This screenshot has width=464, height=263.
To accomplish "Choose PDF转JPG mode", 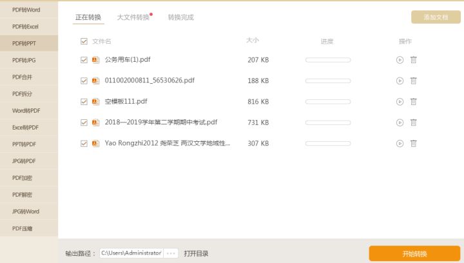I will click(29, 61).
